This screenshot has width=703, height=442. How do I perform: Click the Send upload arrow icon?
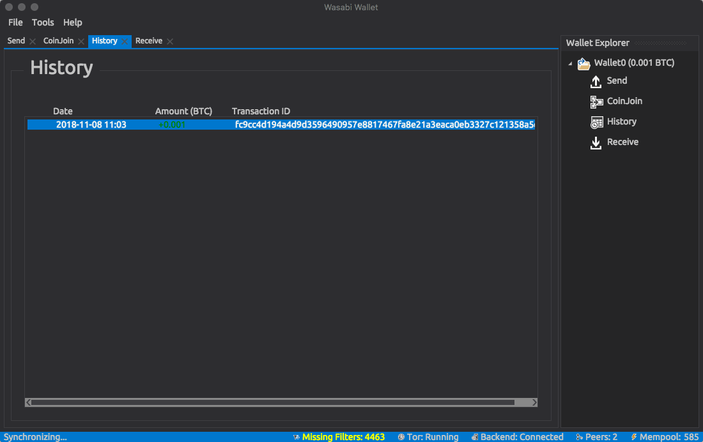pos(596,82)
